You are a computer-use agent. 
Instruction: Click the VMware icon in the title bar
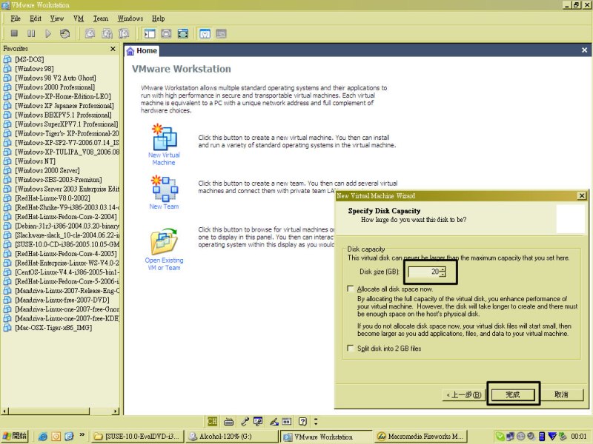tap(5, 5)
